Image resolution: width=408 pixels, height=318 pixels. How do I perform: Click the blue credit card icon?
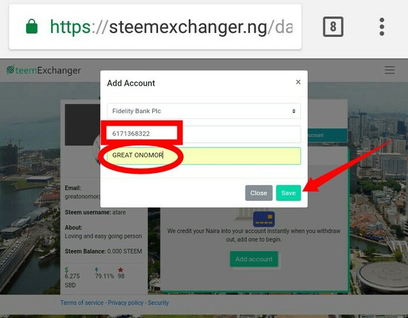click(264, 219)
